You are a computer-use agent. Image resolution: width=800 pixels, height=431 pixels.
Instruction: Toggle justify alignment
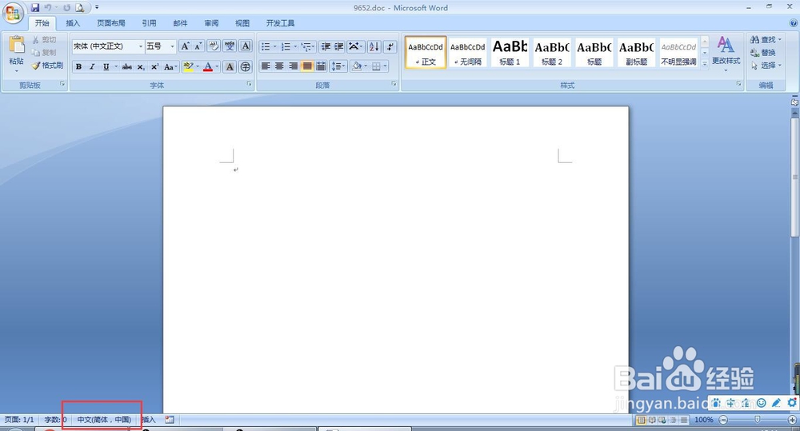coord(306,66)
